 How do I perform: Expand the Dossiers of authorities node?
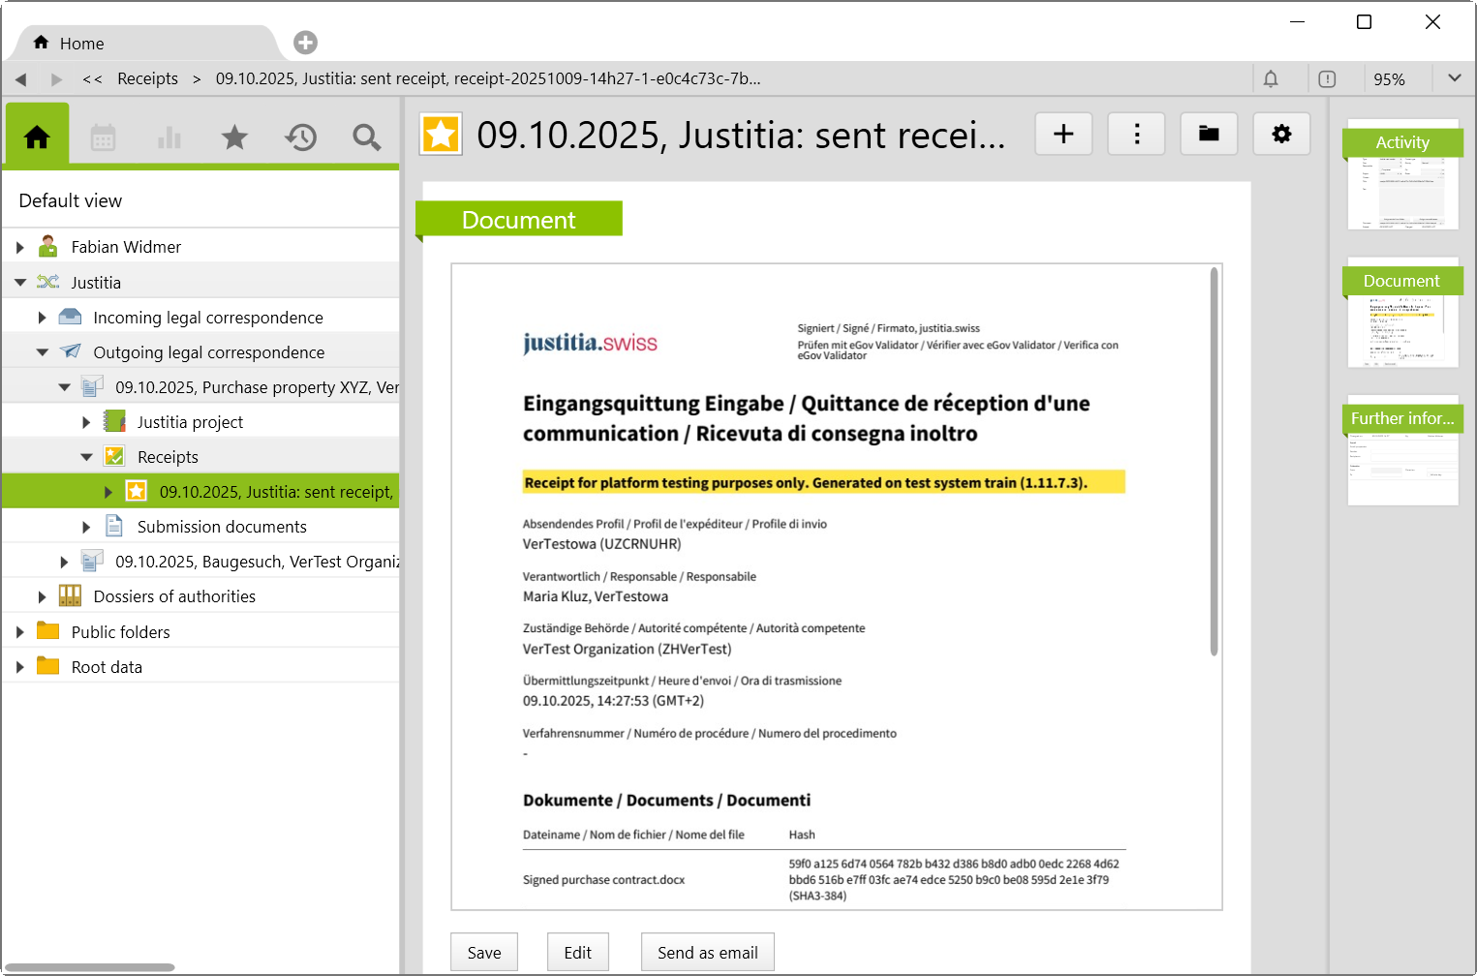point(42,596)
